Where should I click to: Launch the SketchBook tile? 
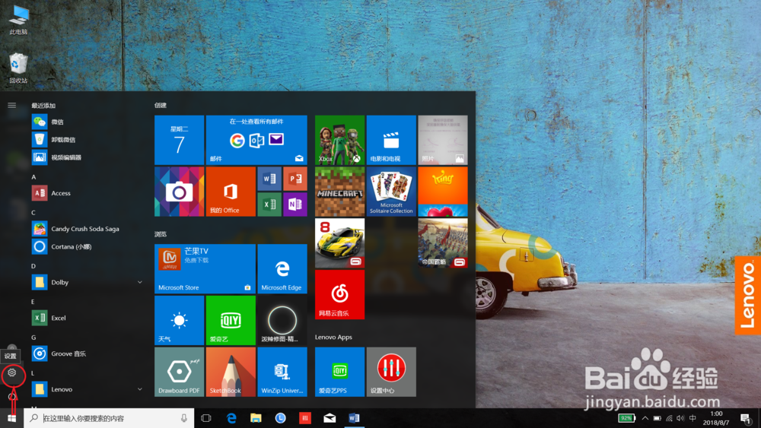click(x=231, y=372)
